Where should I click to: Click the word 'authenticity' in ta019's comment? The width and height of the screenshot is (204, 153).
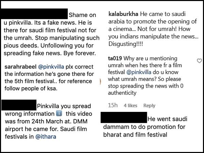point(122,93)
